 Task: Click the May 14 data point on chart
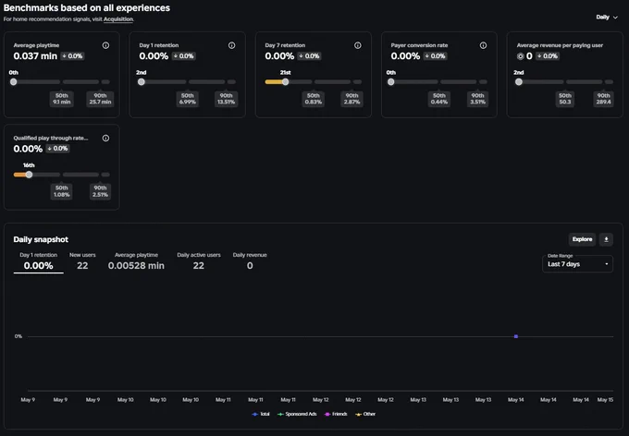[x=516, y=336]
